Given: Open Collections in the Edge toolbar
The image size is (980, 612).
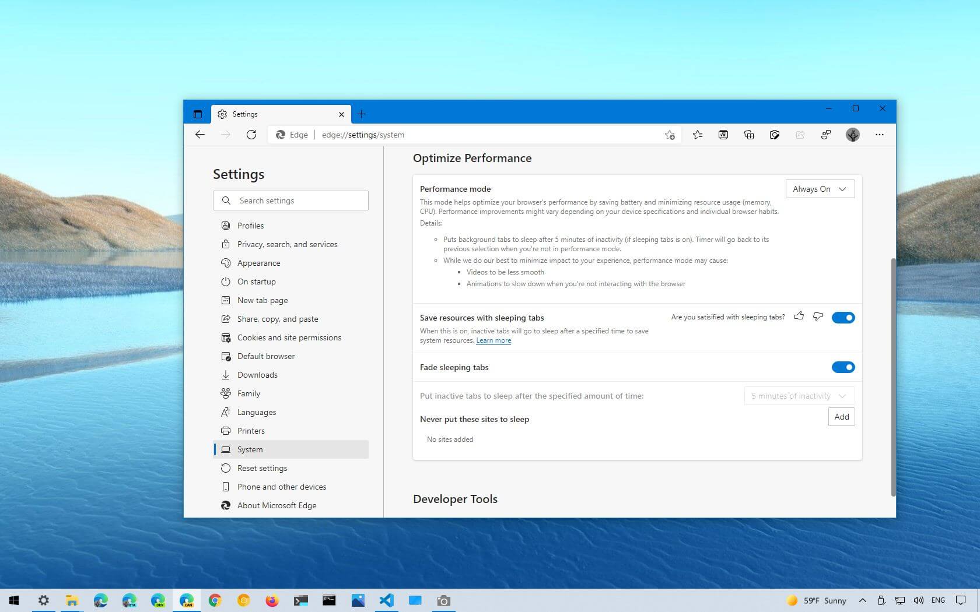Looking at the screenshot, I should click(x=748, y=135).
